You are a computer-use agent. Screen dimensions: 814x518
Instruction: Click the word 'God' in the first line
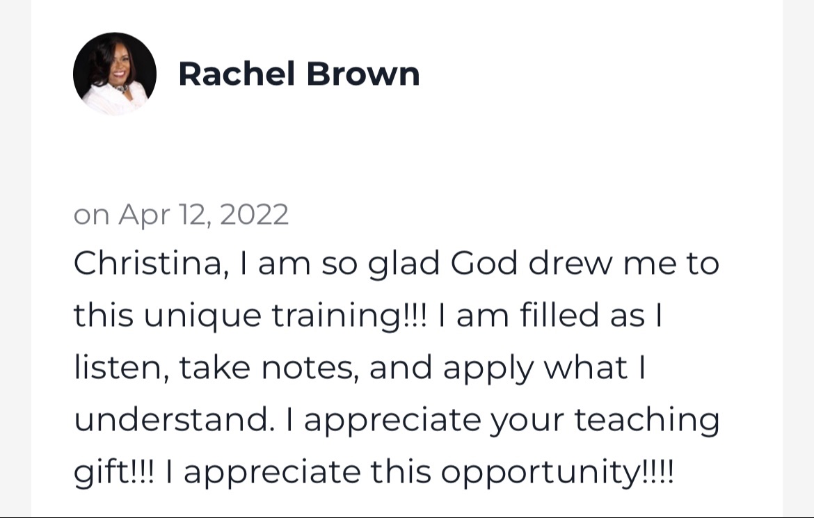pos(484,263)
